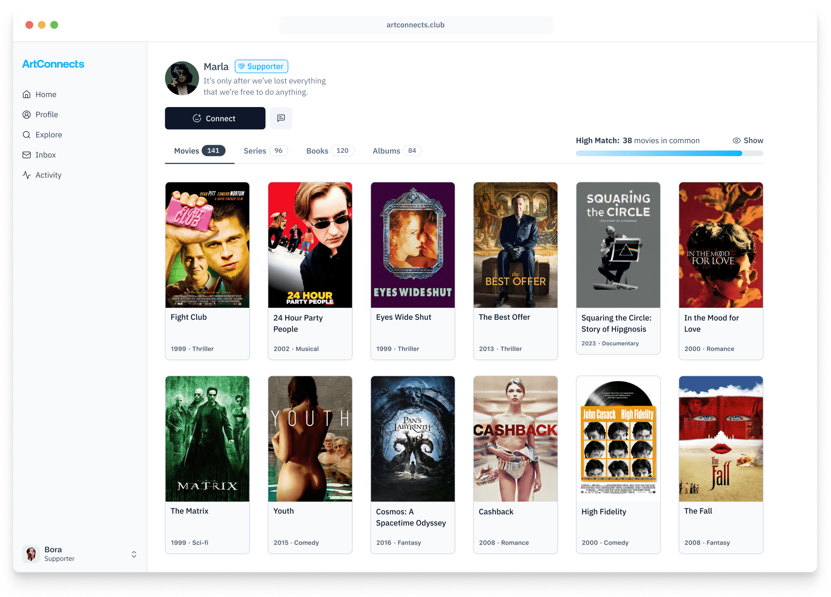Click the Explore magnifier icon

pyautogui.click(x=27, y=135)
